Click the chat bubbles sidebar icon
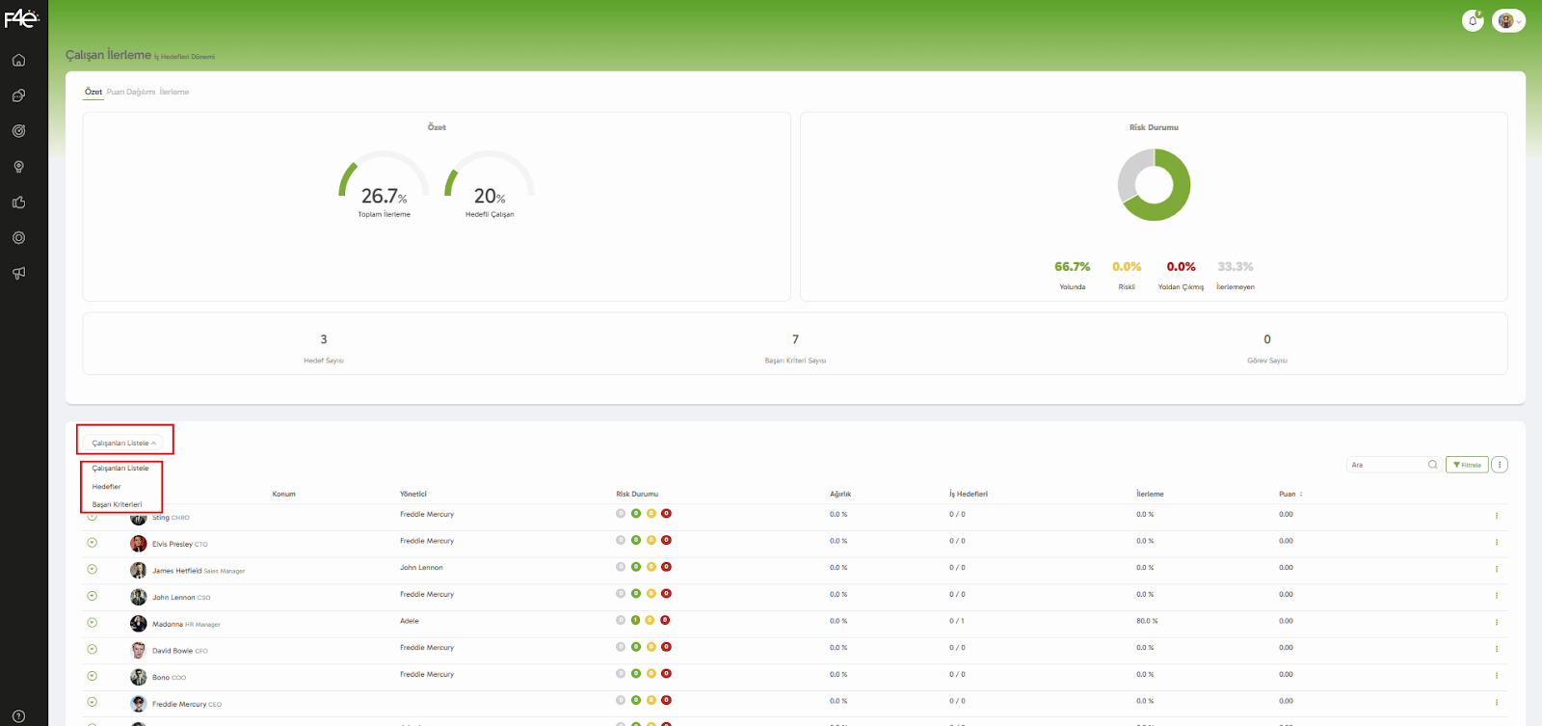The image size is (1542, 726). pos(18,95)
